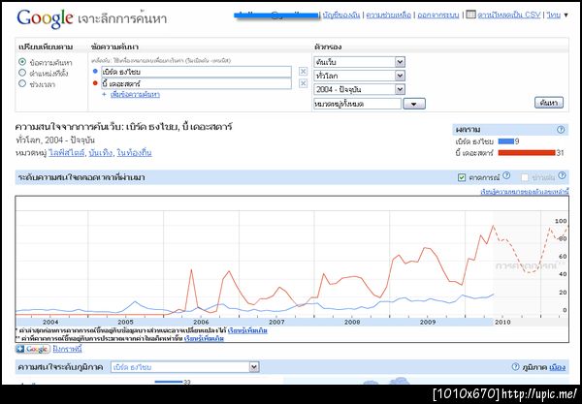Click first เรียนรู้เพิ่มเติม link under chart
The image size is (582, 404).
pos(247,330)
